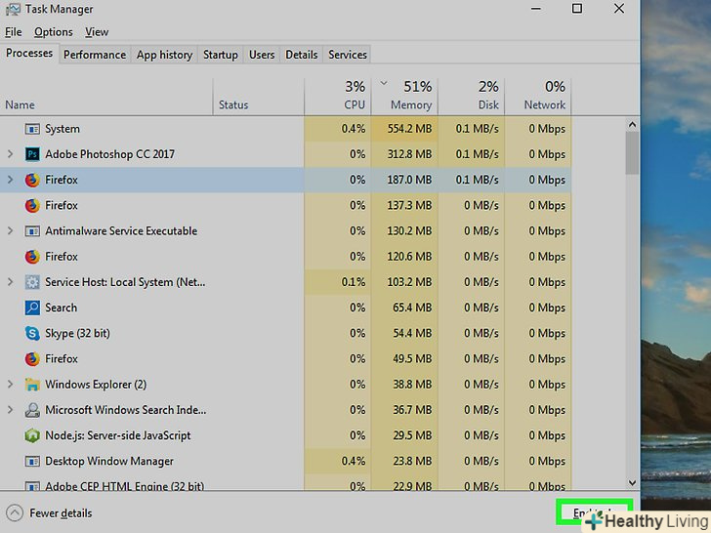Click the Firefox icon on the 187.0 MB row
This screenshot has width=711, height=533.
pyautogui.click(x=32, y=180)
